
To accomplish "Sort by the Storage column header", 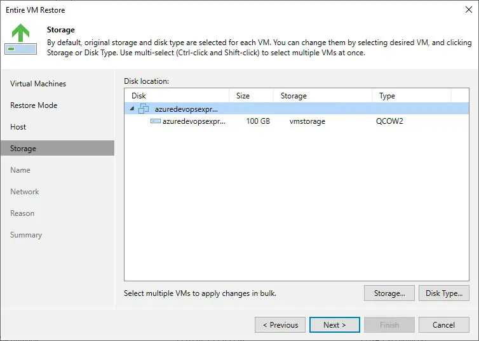I will click(x=323, y=95).
